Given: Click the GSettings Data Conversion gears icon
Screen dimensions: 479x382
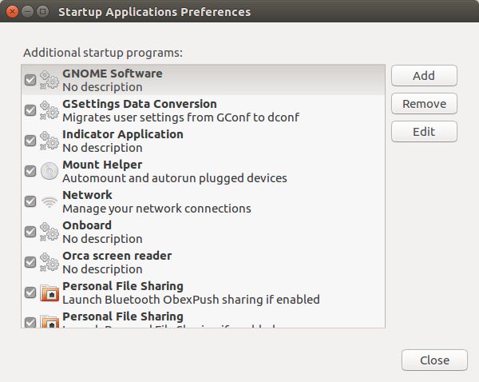Looking at the screenshot, I should (49, 110).
